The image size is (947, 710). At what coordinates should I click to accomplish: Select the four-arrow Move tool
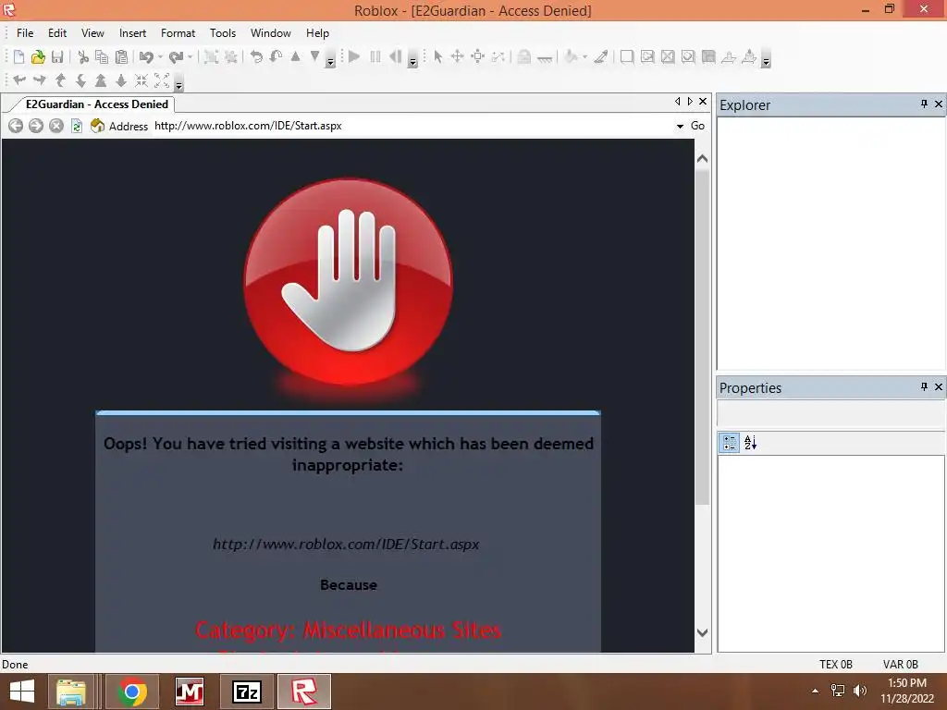457,56
